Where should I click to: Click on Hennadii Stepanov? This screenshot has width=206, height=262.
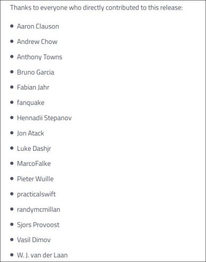44,118
